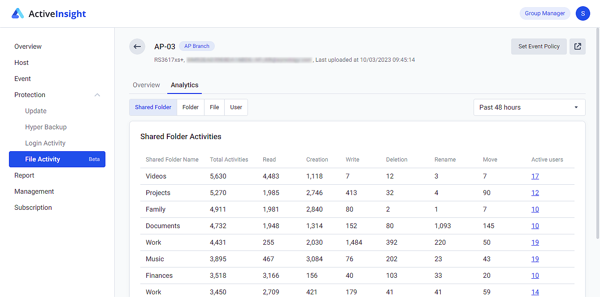Select File Activity Beta in the sidebar
The height and width of the screenshot is (297, 600).
[x=57, y=159]
